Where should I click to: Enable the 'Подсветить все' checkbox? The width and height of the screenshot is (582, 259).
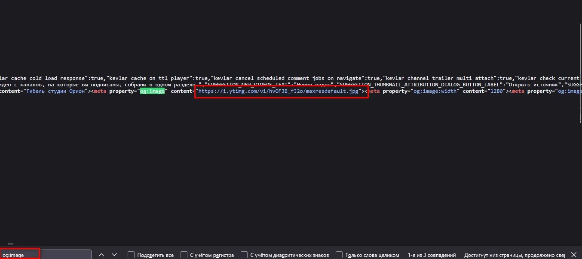[132, 255]
